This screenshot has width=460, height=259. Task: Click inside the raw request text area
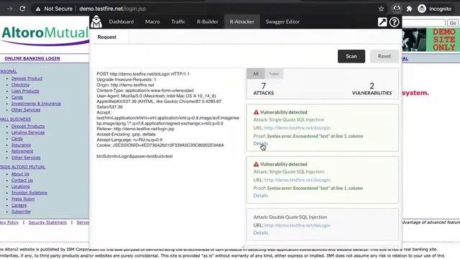[167, 158]
